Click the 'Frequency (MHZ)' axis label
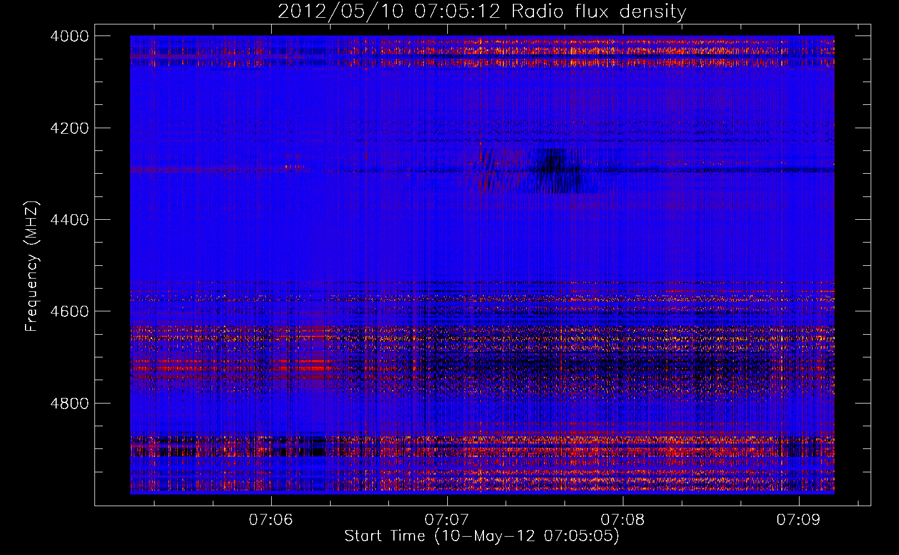The height and width of the screenshot is (555, 899). (x=32, y=266)
